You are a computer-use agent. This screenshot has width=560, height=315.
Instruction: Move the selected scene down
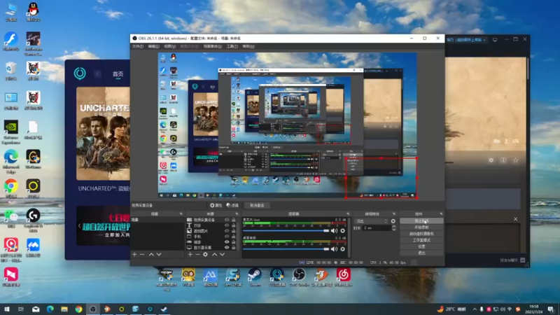point(159,254)
